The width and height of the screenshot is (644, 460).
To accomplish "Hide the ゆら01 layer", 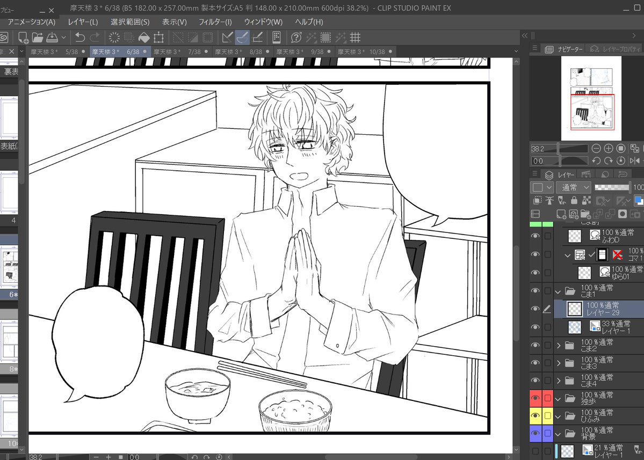I will (535, 273).
